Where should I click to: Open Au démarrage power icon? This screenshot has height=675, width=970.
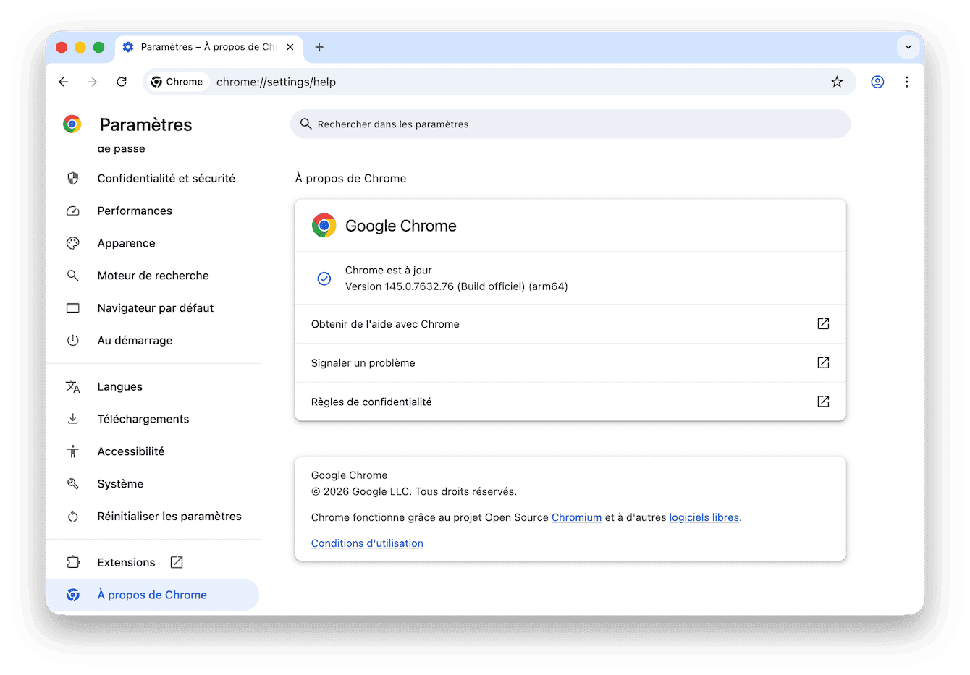[x=73, y=340]
